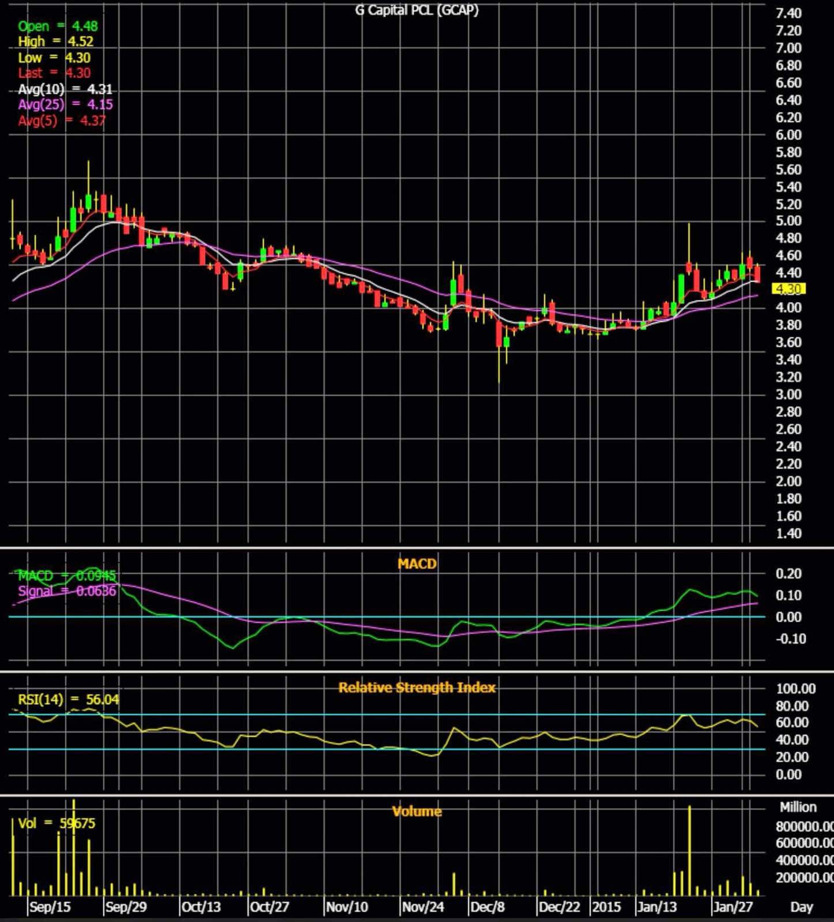Screen dimensions: 834x922
Task: Select the -0.10 label on the MACD axis
Action: 791,638
